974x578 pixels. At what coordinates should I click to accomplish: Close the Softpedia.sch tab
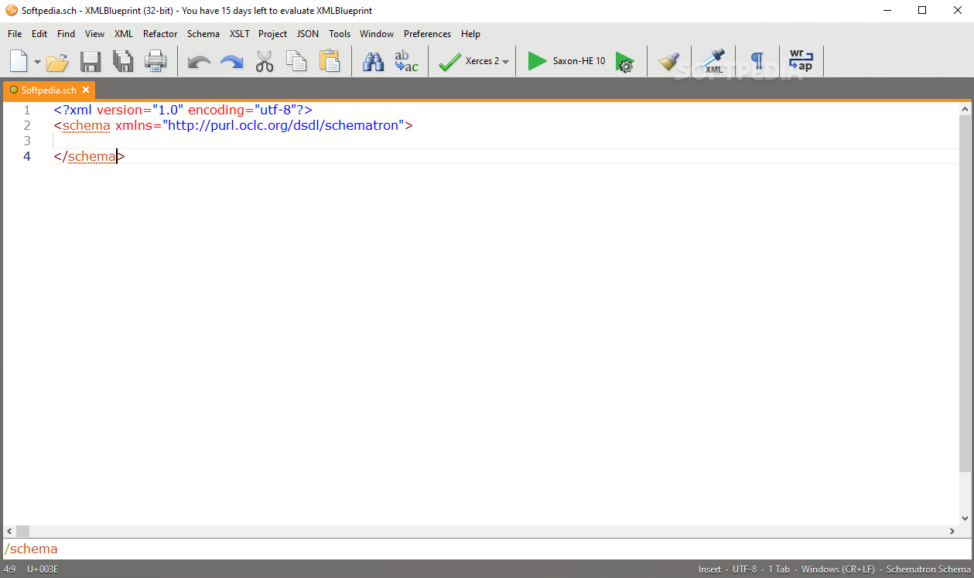tap(86, 90)
